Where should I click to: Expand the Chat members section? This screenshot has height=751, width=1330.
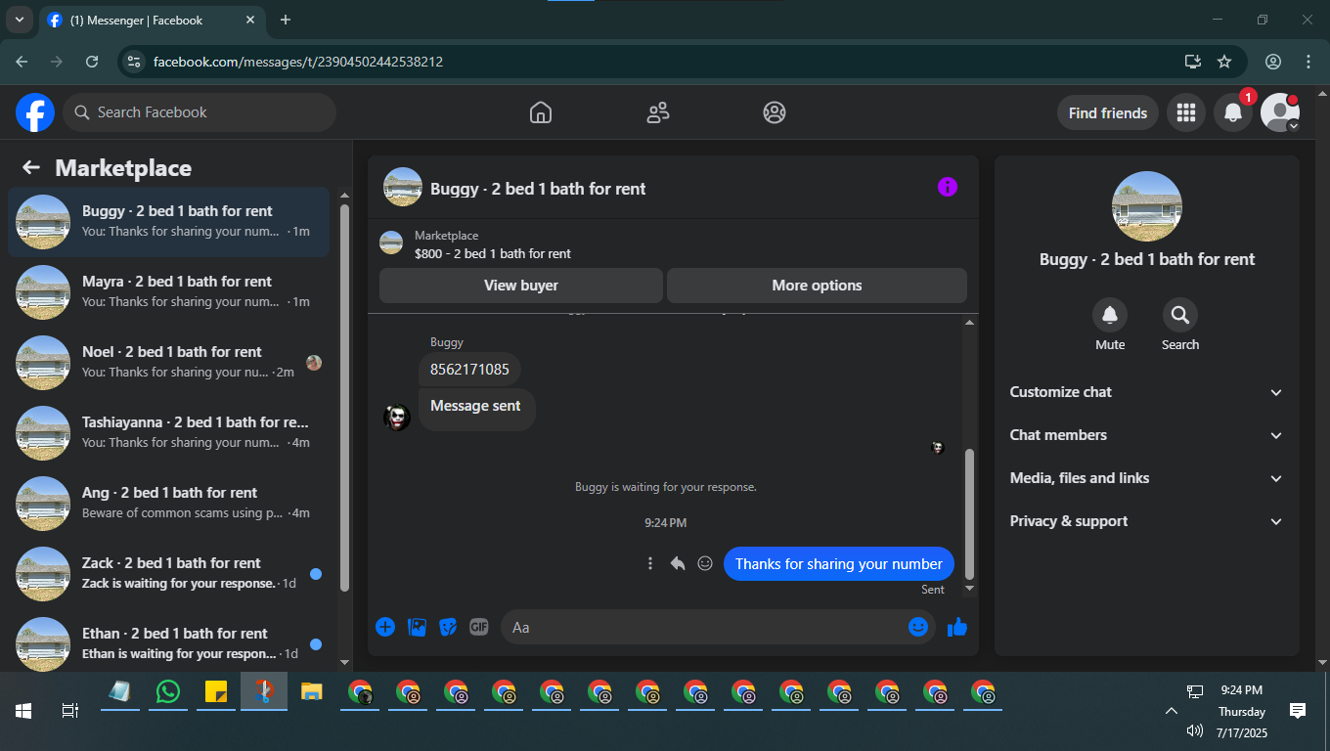click(1146, 435)
